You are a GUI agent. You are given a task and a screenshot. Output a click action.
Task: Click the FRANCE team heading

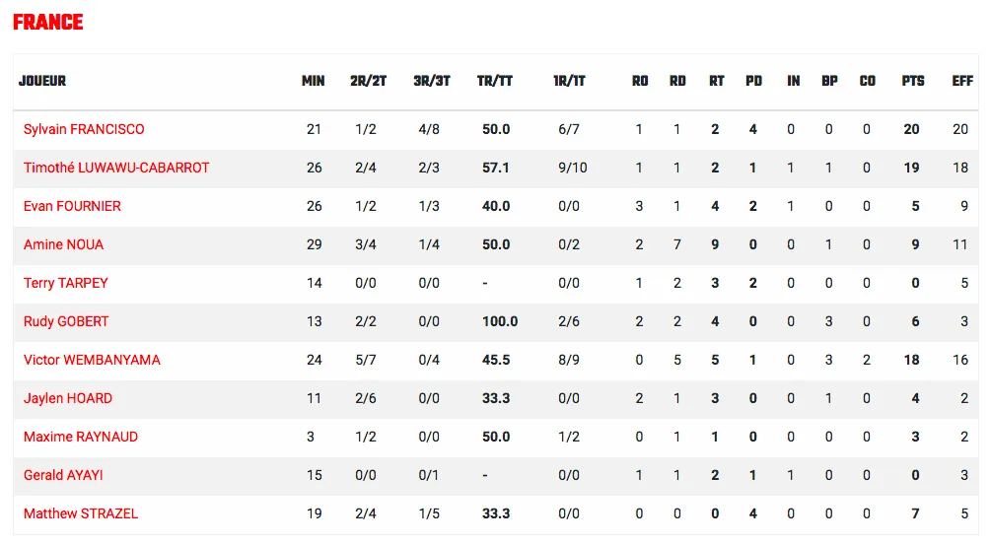coord(48,22)
